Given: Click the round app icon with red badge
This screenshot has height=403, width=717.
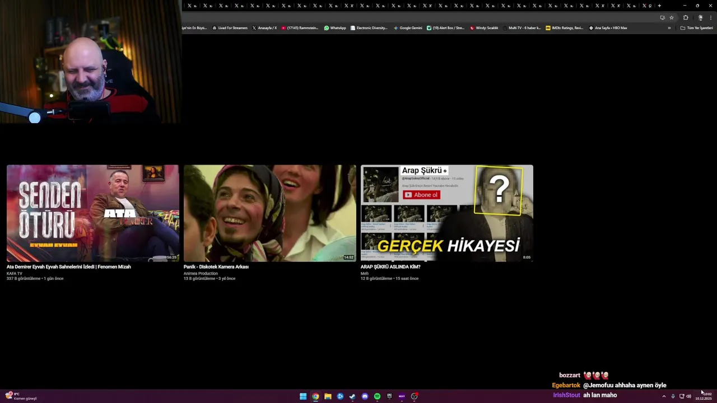Looking at the screenshot, I should pos(415,396).
